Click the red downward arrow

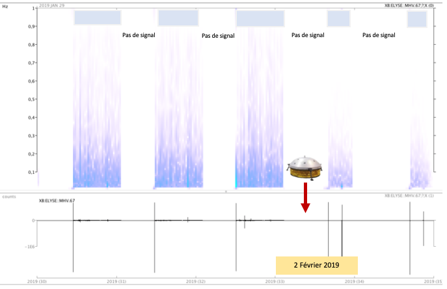pyautogui.click(x=305, y=200)
